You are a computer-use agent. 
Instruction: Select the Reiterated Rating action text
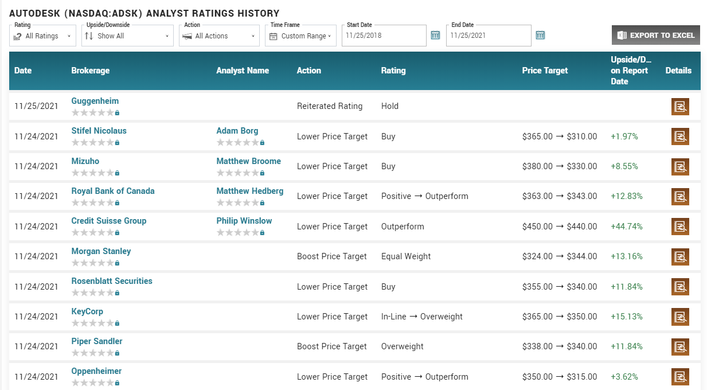coord(330,106)
